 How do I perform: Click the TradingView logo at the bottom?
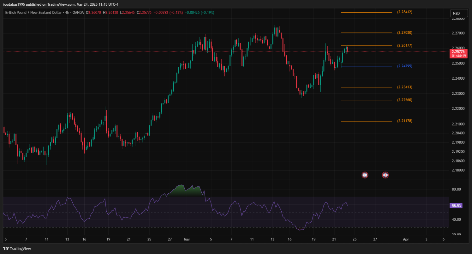[x=17, y=249]
